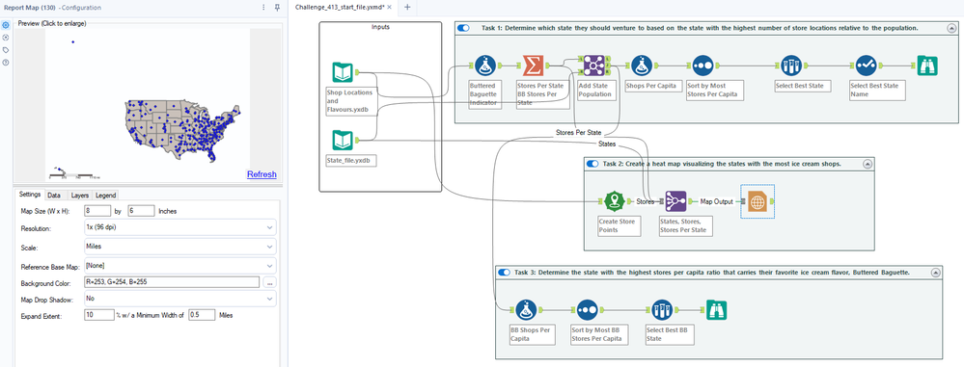Click the Inputs container header

380,26
